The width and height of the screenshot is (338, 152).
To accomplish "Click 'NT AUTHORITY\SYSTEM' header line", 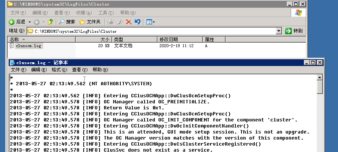I will 81,83.
